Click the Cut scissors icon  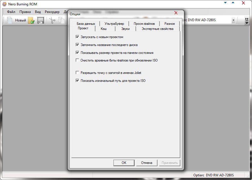(x=52, y=20)
